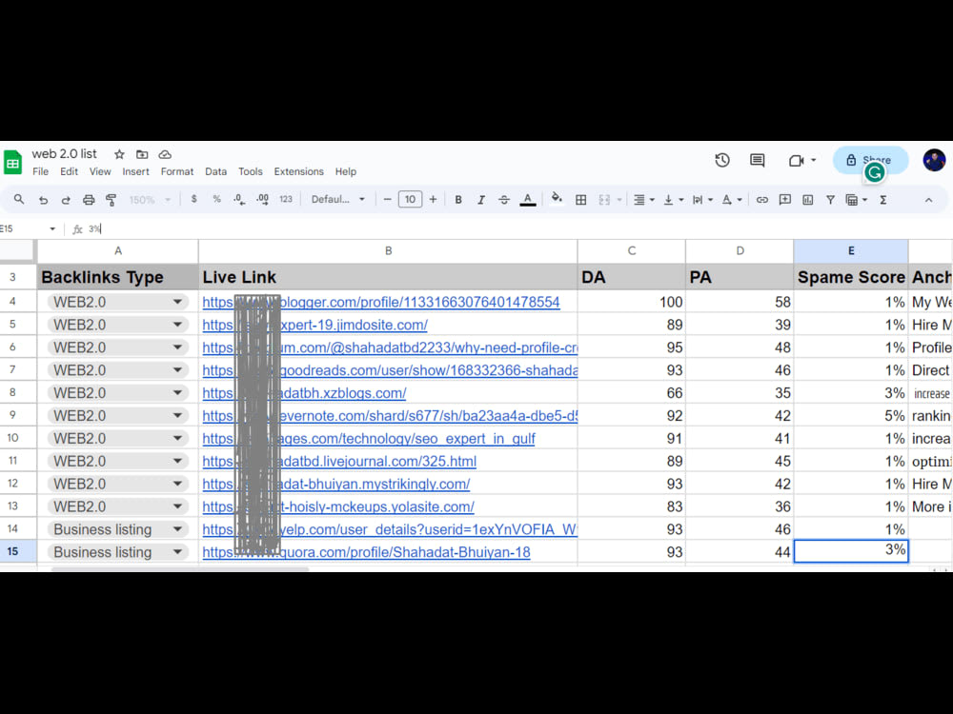
Task: Open vertical align dropdown
Action: (674, 199)
